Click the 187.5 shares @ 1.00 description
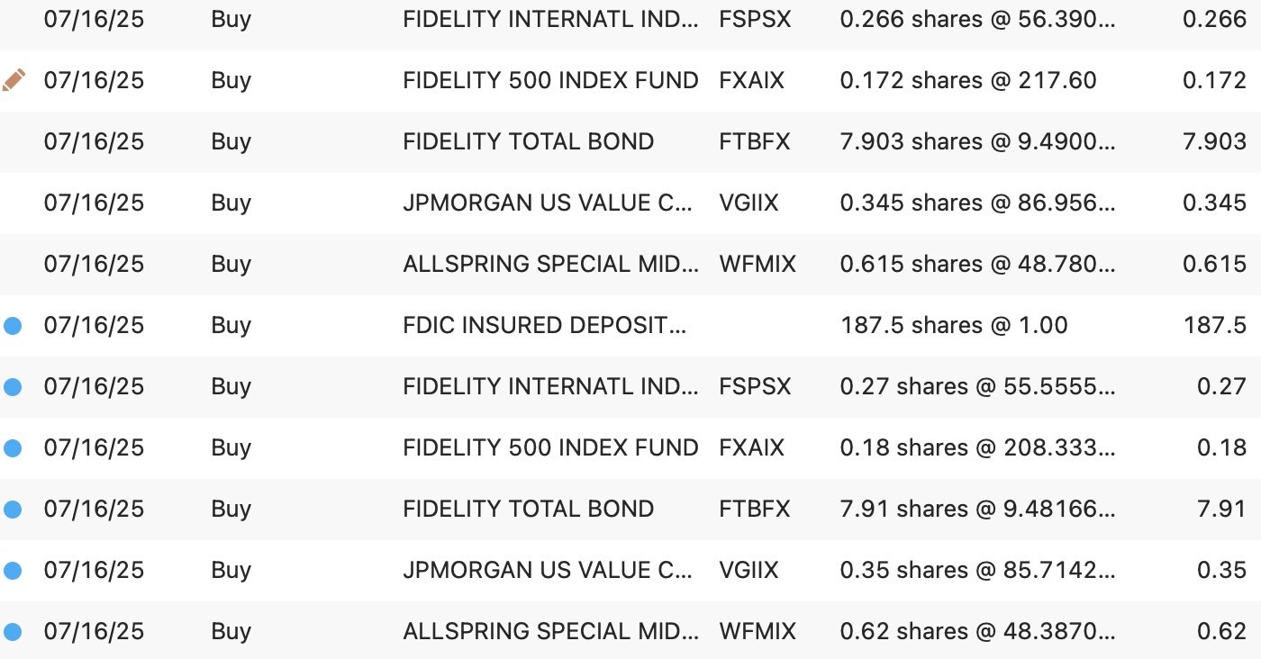Image resolution: width=1261 pixels, height=659 pixels. [x=954, y=326]
